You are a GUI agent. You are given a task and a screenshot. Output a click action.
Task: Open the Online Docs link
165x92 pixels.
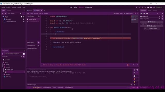coord(118,14)
